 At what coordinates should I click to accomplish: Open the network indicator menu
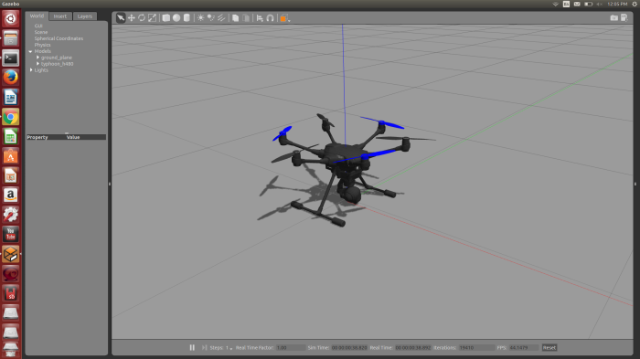click(x=556, y=4)
